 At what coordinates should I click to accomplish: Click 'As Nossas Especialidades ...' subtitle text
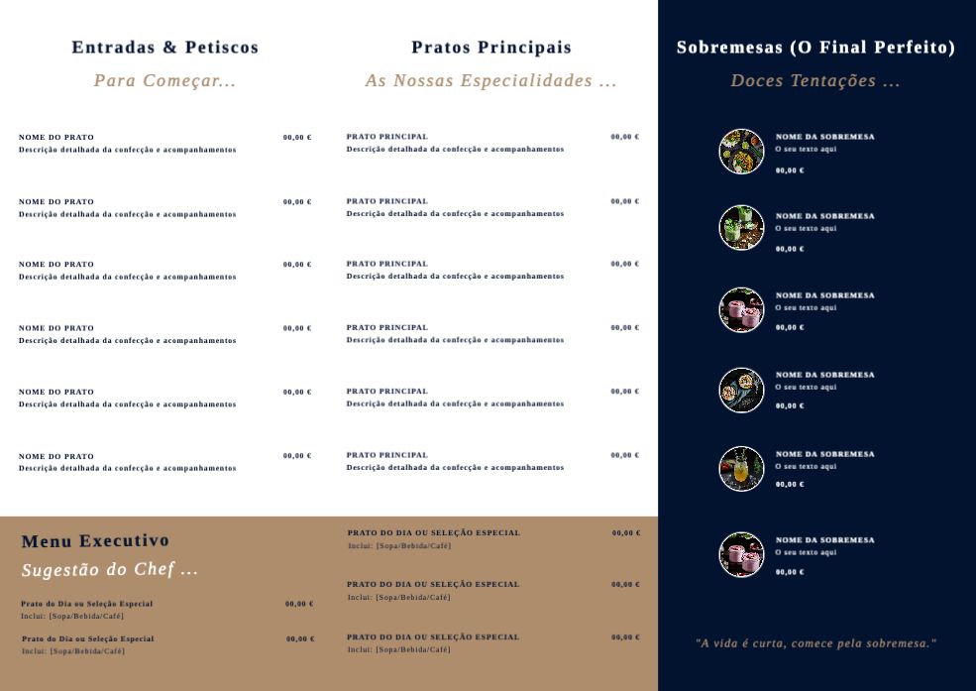491,80
